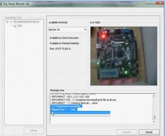Click the Live Vedio camera feed
Viewport: 165px width, 136px height.
pyautogui.click(x=124, y=56)
